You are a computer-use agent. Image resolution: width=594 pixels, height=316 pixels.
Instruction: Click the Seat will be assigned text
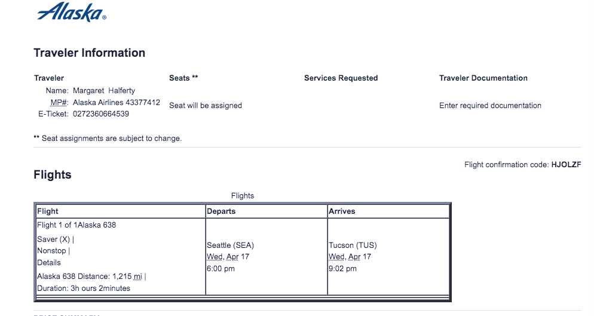pos(206,106)
